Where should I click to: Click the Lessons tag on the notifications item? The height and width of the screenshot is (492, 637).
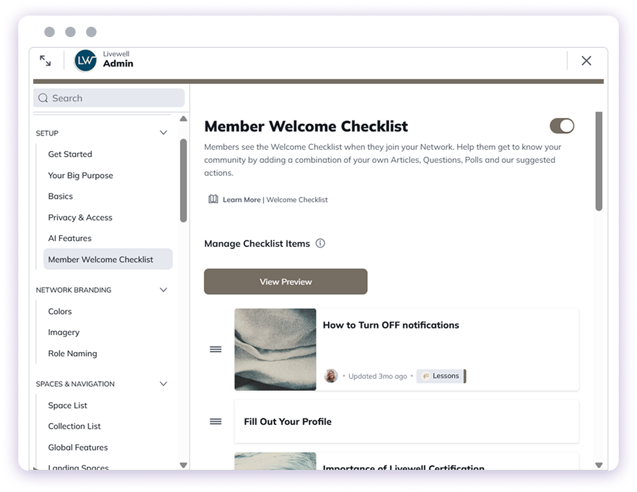pos(441,375)
